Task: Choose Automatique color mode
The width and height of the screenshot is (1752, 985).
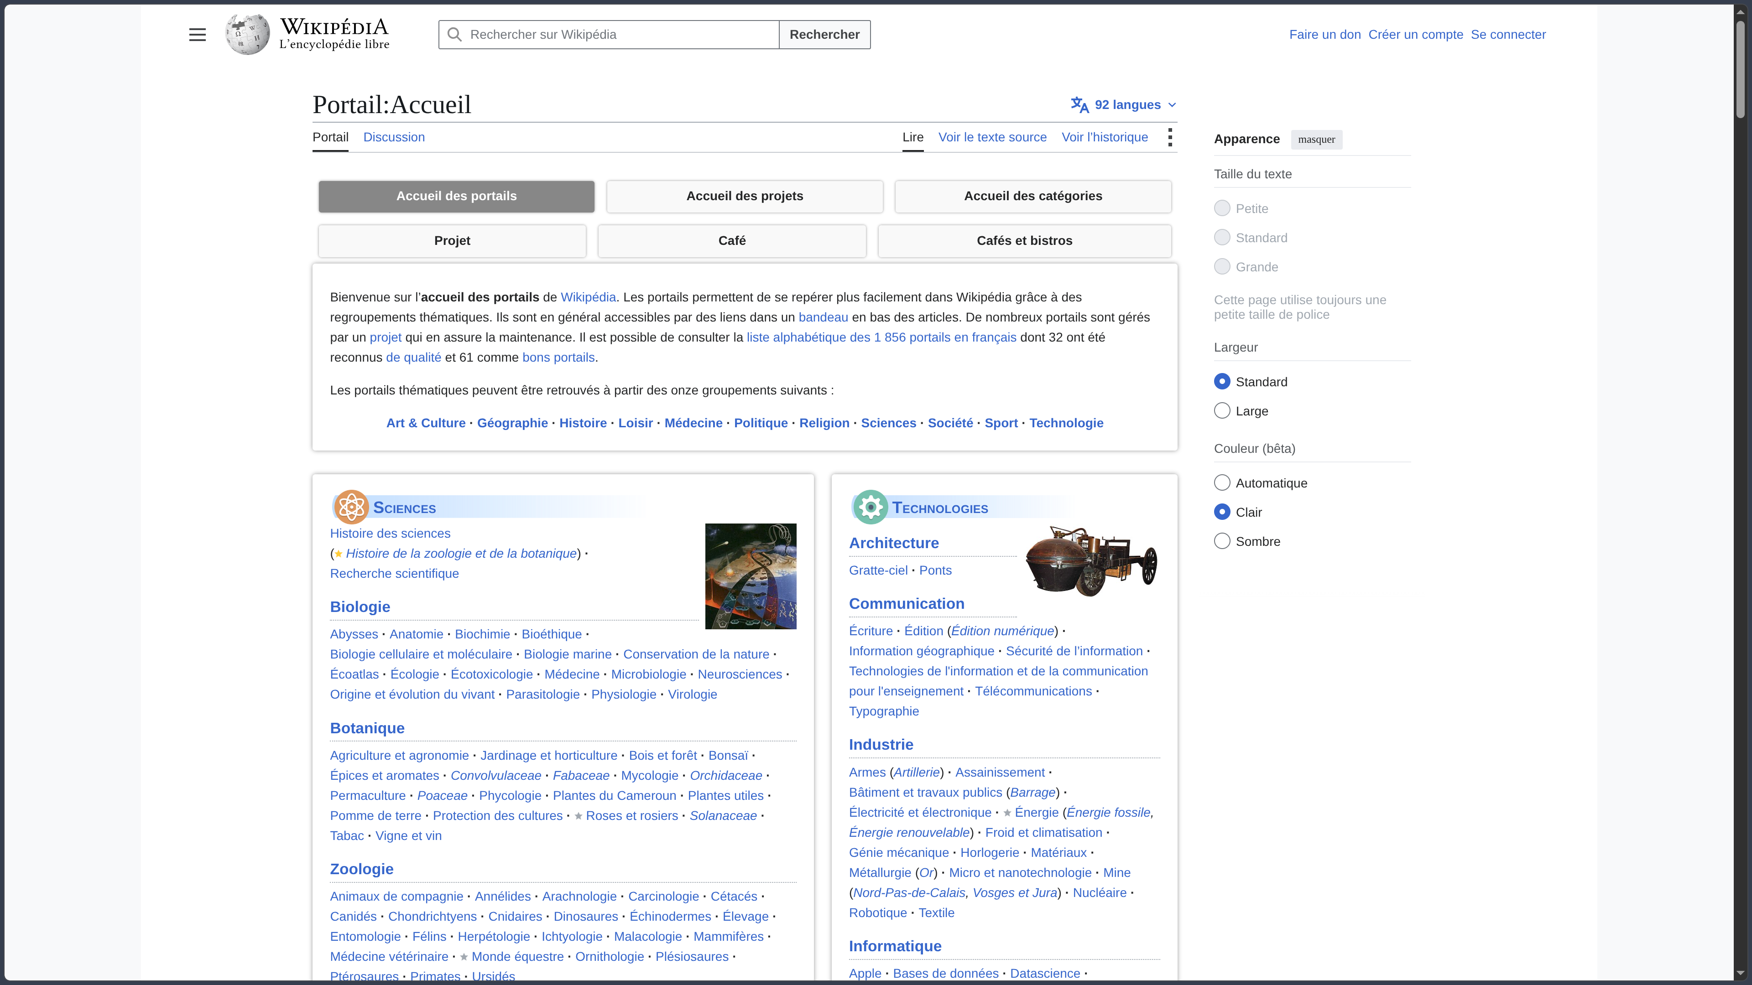Action: click(x=1222, y=482)
